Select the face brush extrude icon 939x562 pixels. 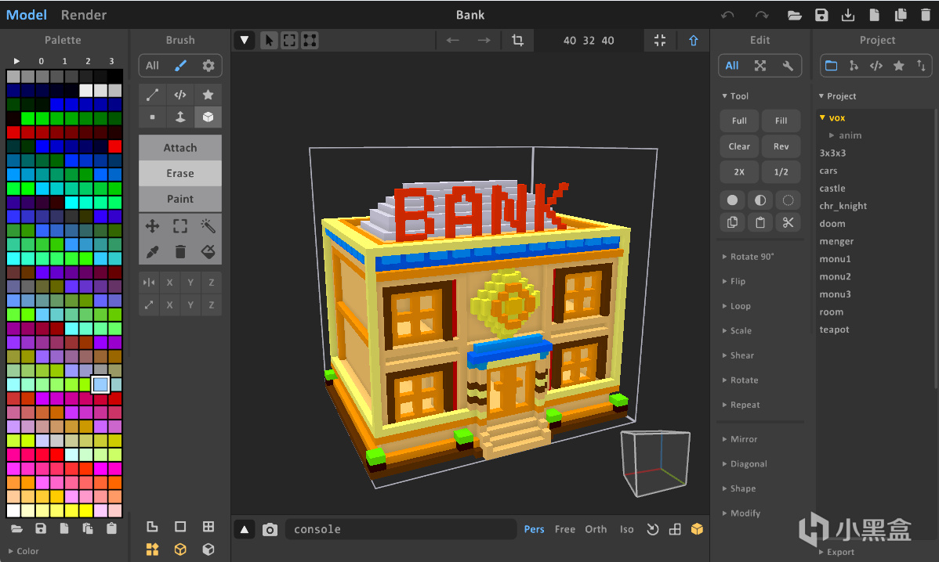point(179,117)
